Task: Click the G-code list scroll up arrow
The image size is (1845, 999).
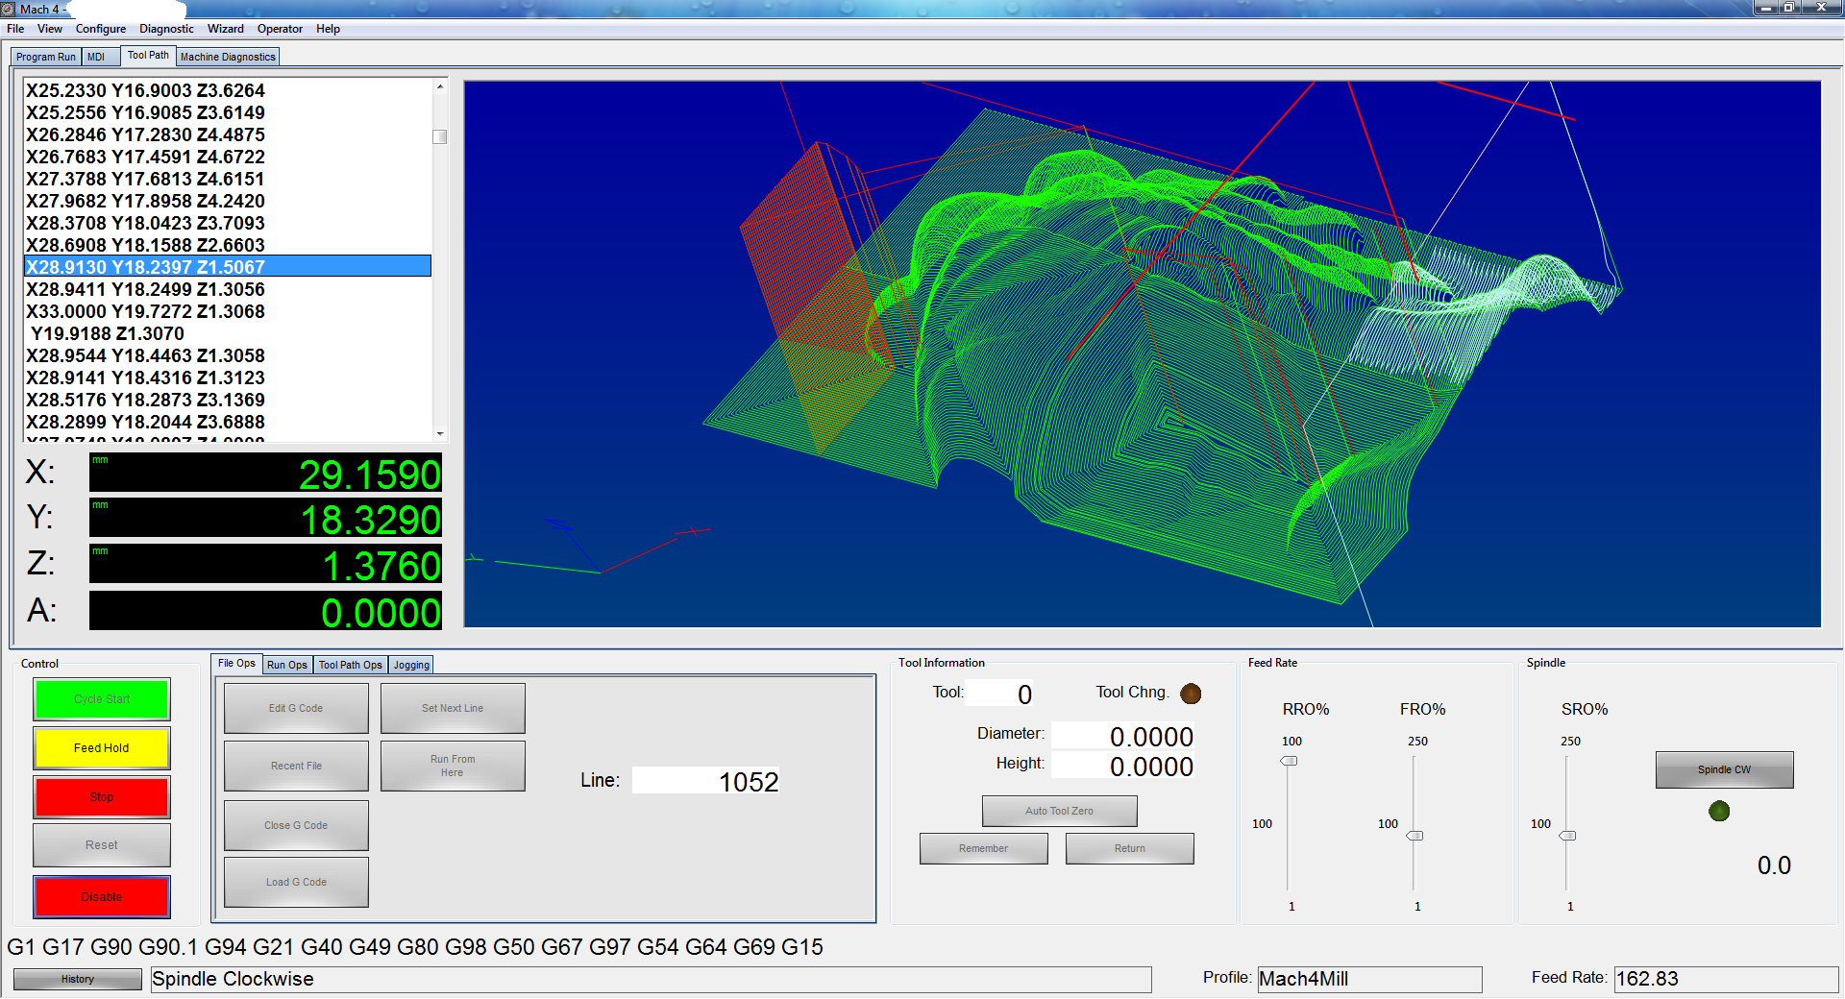Action: 440,86
